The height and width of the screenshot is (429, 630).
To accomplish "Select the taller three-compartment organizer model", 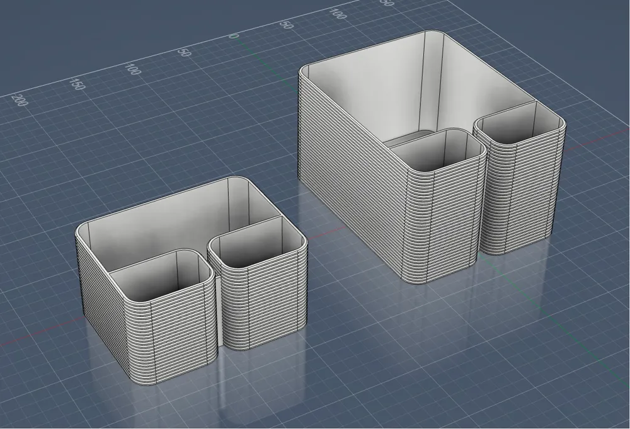I will pos(432,157).
